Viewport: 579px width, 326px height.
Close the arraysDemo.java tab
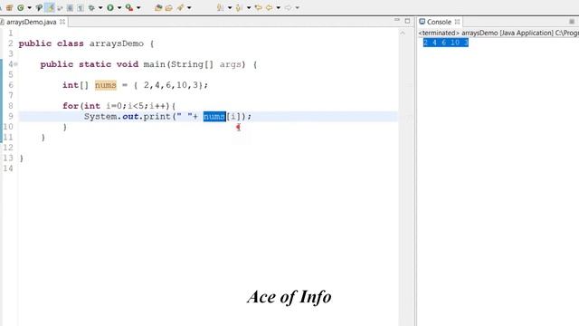point(62,22)
